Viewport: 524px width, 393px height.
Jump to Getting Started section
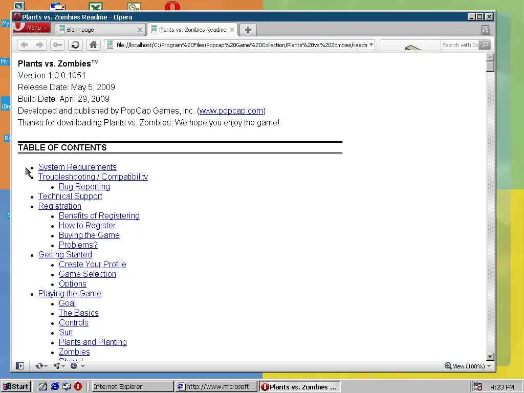tap(65, 254)
